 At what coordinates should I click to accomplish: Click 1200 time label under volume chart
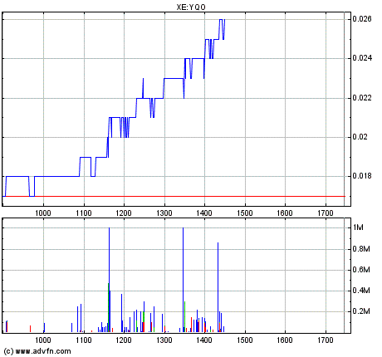[124, 340]
